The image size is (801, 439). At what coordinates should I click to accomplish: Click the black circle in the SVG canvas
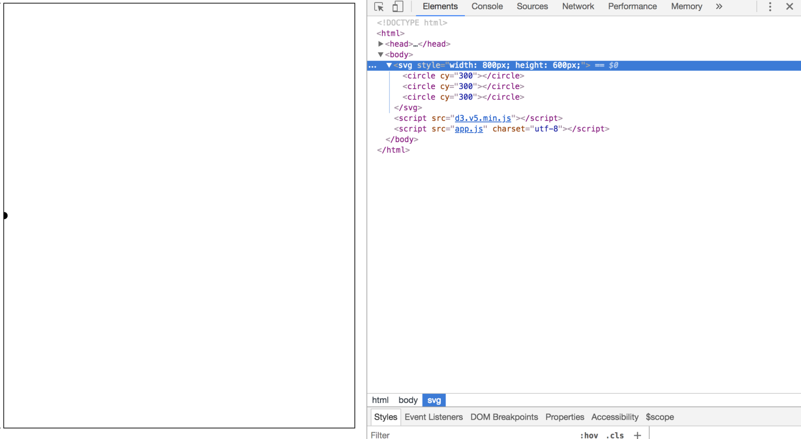point(5,216)
